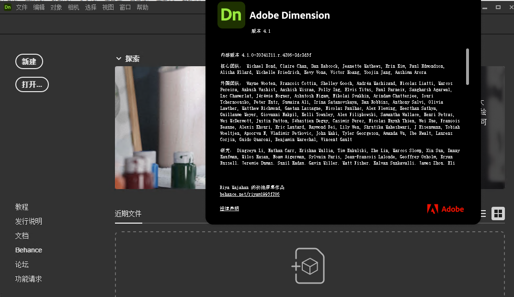Image resolution: width=514 pixels, height=297 pixels.
Task: Open the 功能请求 link
Action: [29, 279]
